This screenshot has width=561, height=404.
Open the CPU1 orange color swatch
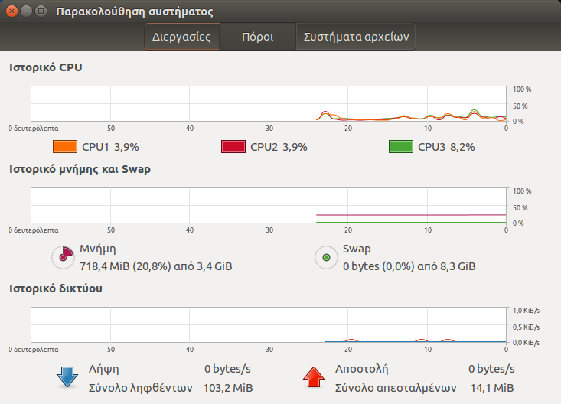(65, 147)
